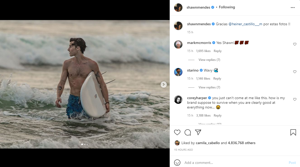This screenshot has width=300, height=167.
Task: Share the post via paper plane icon
Action: 198,132
